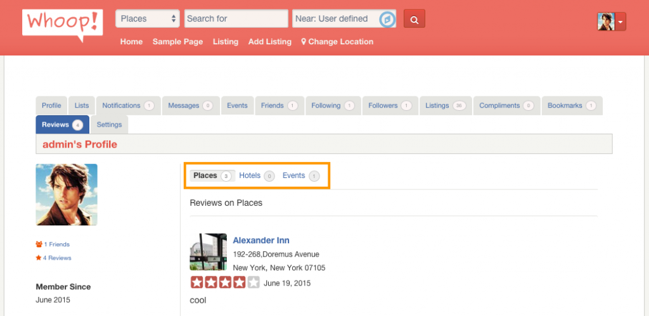Select the Following tab
The width and height of the screenshot is (649, 316).
(333, 106)
